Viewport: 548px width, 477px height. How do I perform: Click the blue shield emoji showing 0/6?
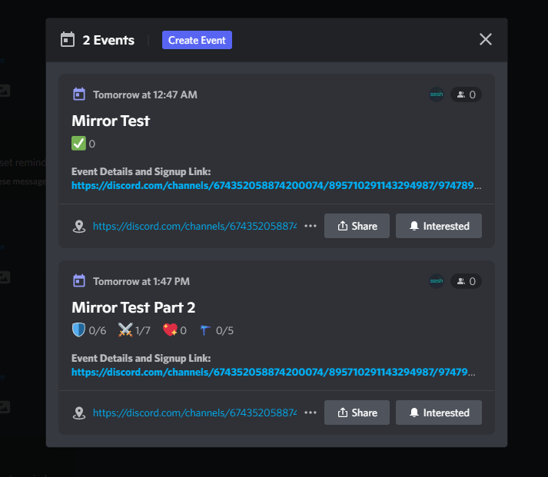click(78, 330)
